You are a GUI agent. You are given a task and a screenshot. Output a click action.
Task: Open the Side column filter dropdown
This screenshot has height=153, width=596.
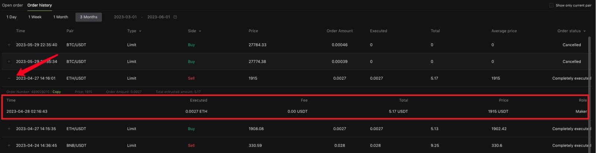click(x=200, y=31)
